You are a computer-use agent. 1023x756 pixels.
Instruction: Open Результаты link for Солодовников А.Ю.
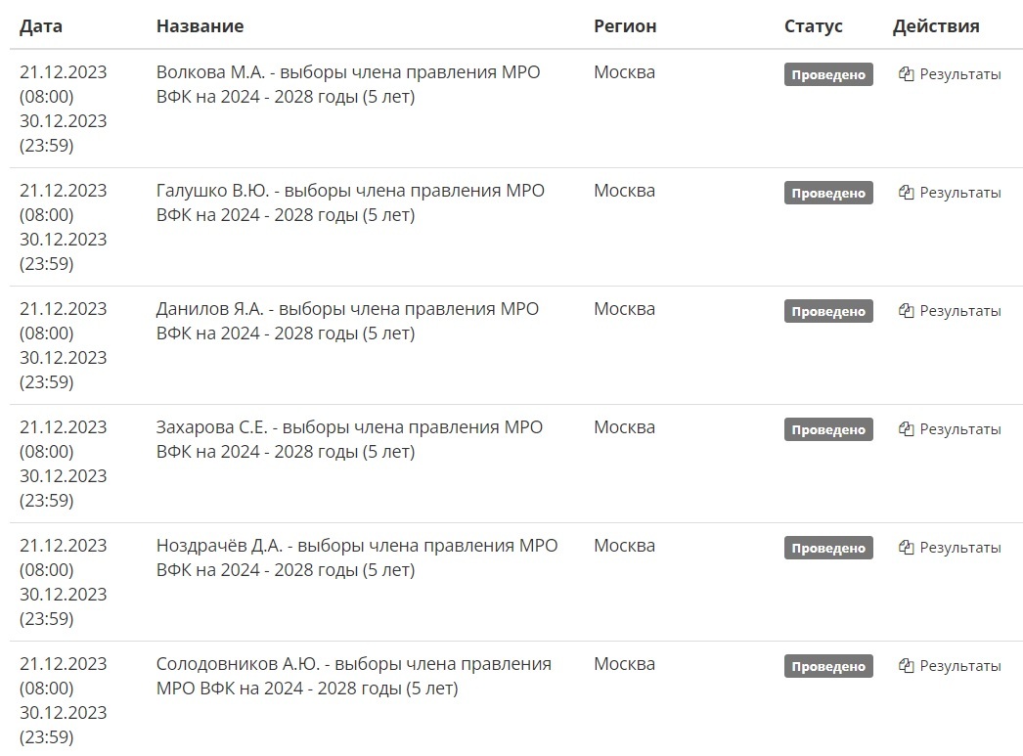(959, 666)
